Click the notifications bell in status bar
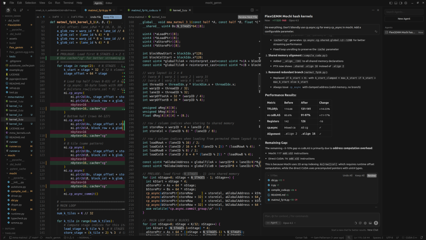 point(421,237)
